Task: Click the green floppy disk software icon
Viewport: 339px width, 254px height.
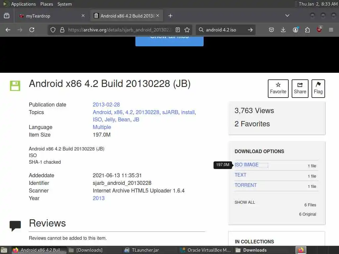Action: [15, 86]
